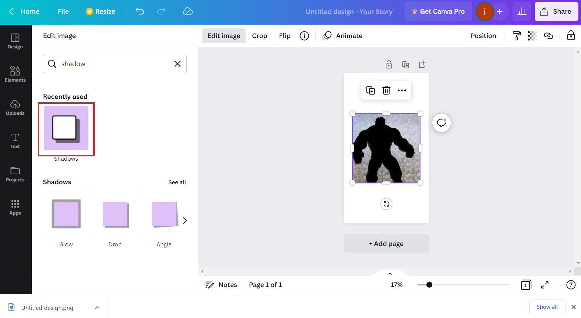
Task: Click the shadow search input field
Action: tap(115, 64)
